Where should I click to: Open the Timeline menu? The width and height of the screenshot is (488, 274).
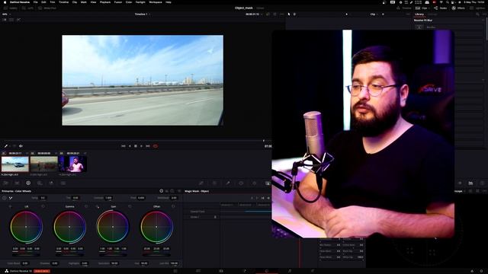tap(63, 2)
